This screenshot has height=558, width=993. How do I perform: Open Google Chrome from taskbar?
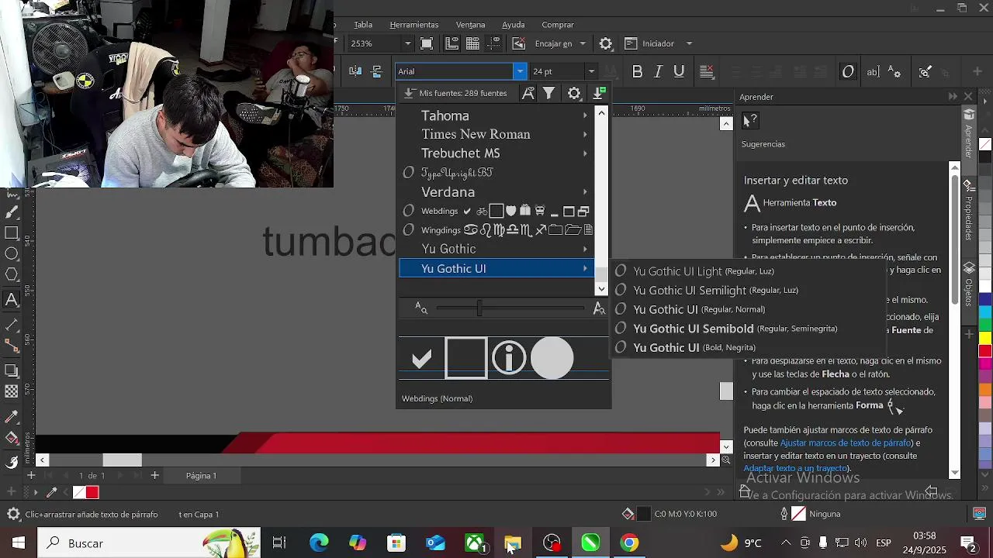(x=629, y=543)
